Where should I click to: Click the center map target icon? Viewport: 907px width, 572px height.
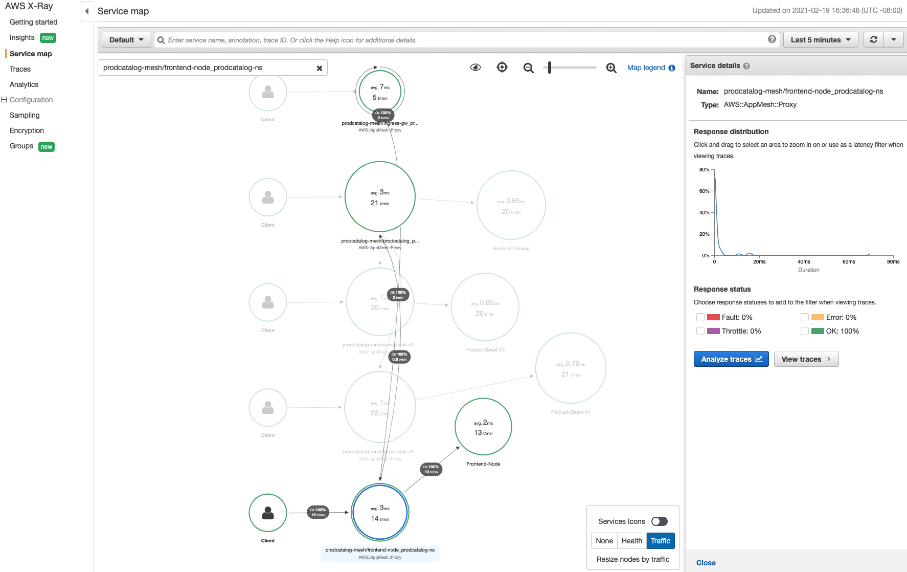click(x=502, y=68)
